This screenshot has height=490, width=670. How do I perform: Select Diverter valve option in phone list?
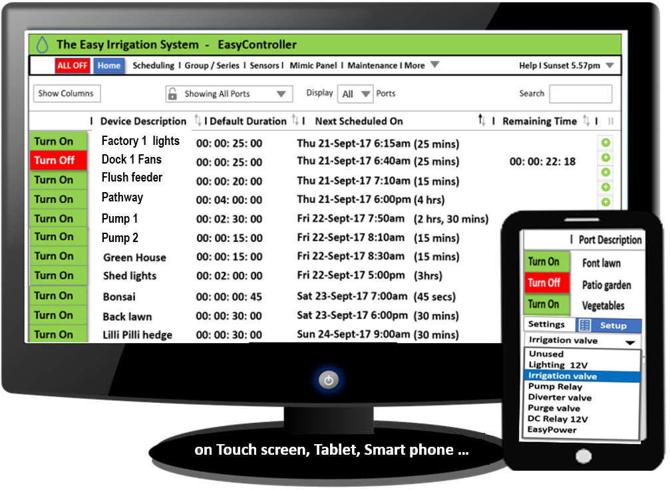(560, 398)
